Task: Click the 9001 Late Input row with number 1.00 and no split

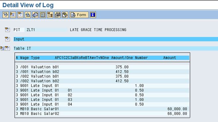Action: [x=103, y=86]
